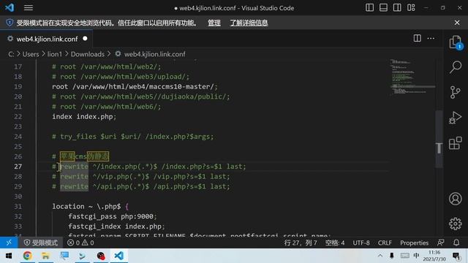Click the '# try_files $uri' comment line

[133, 137]
